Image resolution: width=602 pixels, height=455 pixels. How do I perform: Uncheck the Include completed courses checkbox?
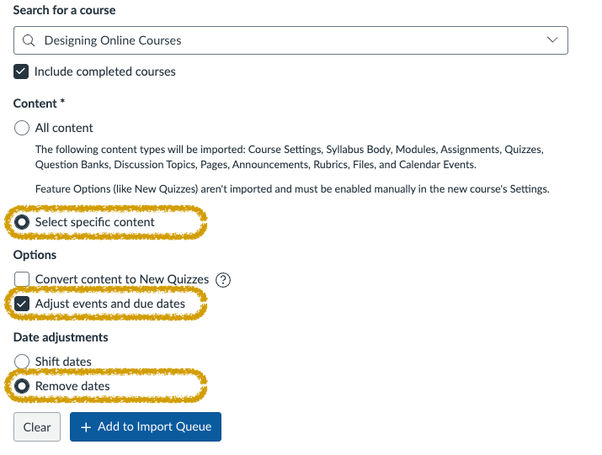[x=22, y=71]
